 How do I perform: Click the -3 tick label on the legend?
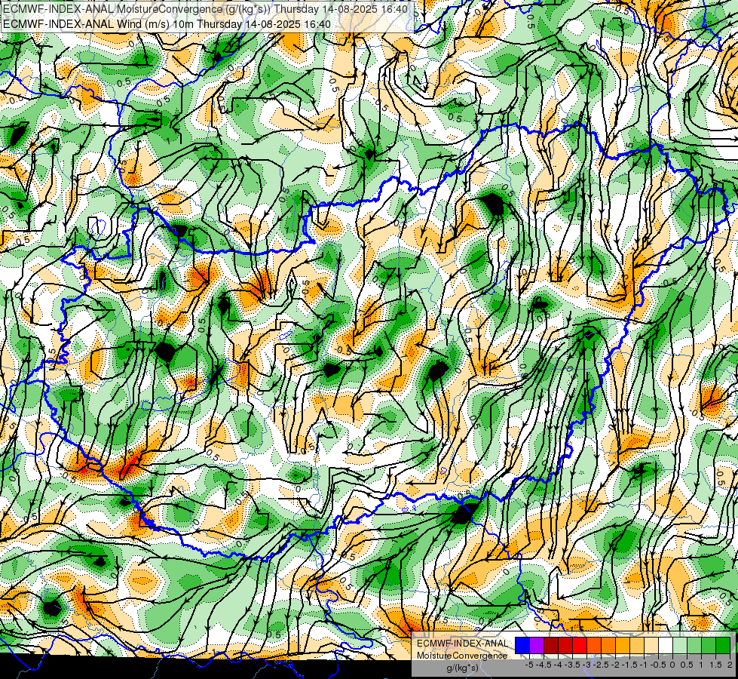[586, 665]
